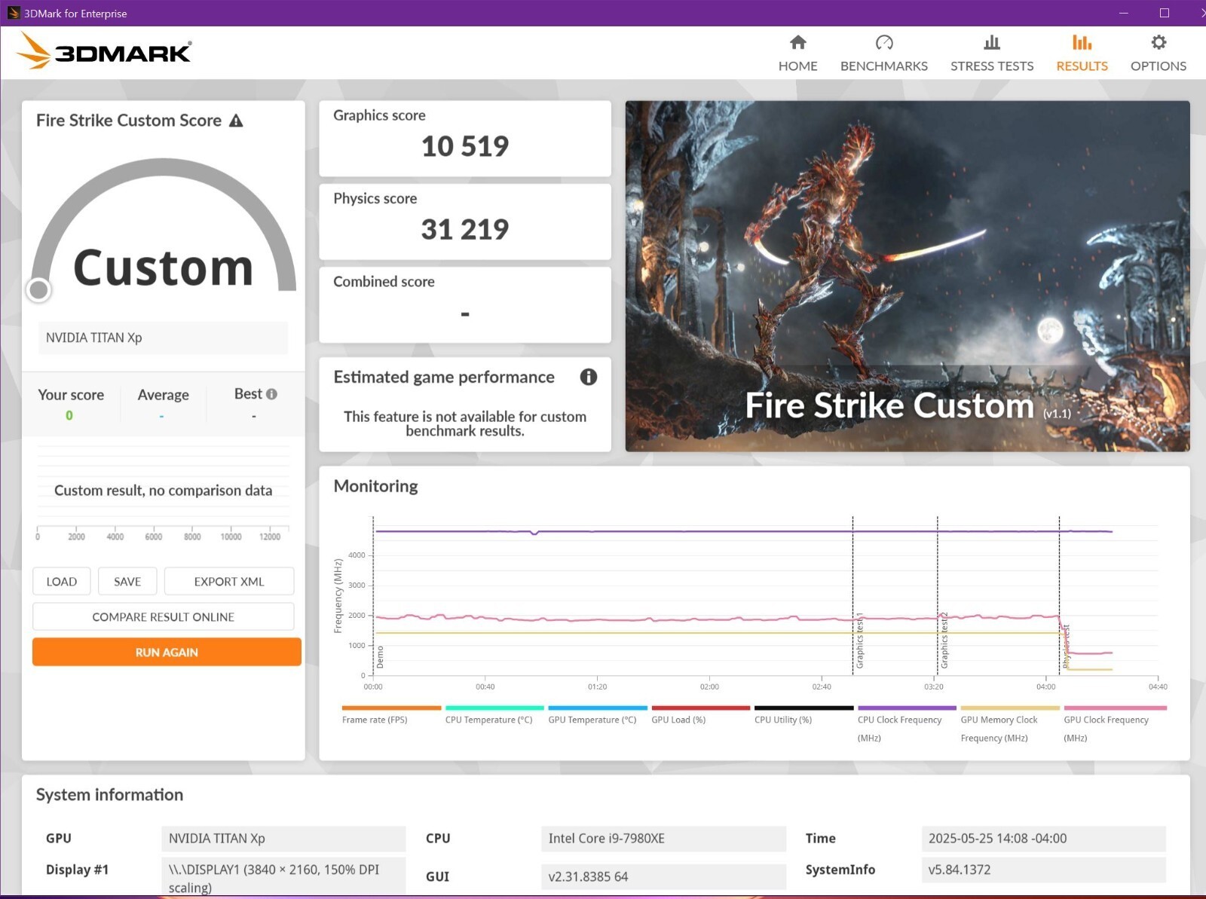
Task: Maximize the 3DMark window
Action: [x=1164, y=13]
